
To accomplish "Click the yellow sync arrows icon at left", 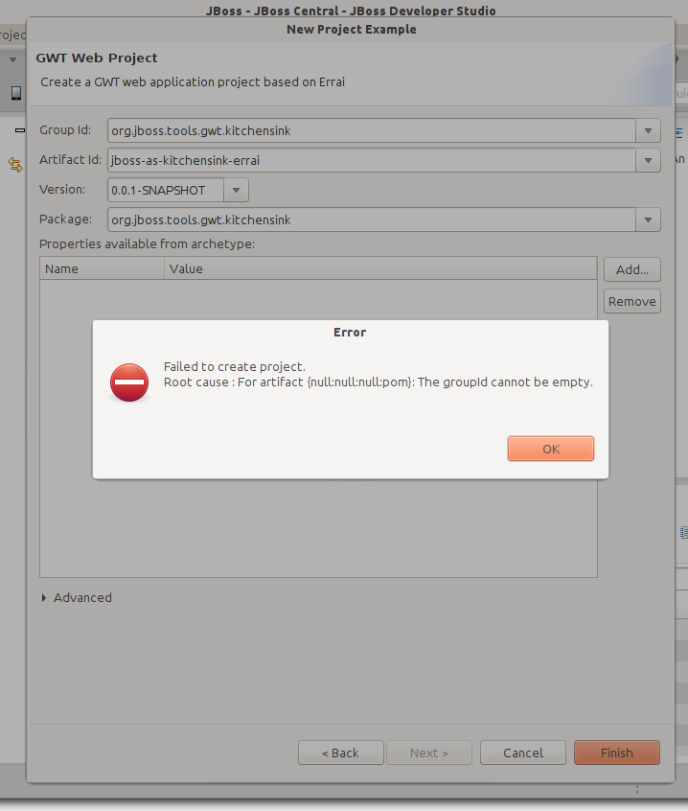I will tap(15, 165).
